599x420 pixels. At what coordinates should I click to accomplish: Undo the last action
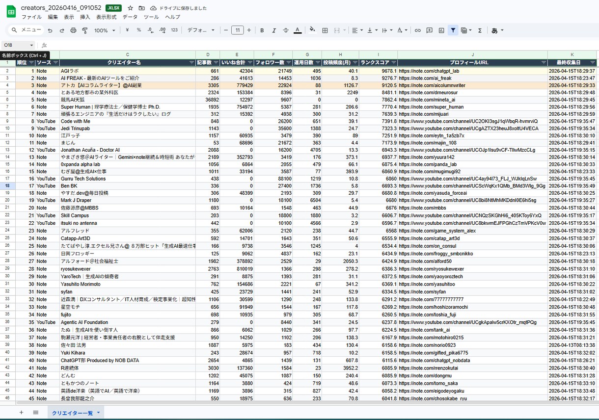point(50,30)
